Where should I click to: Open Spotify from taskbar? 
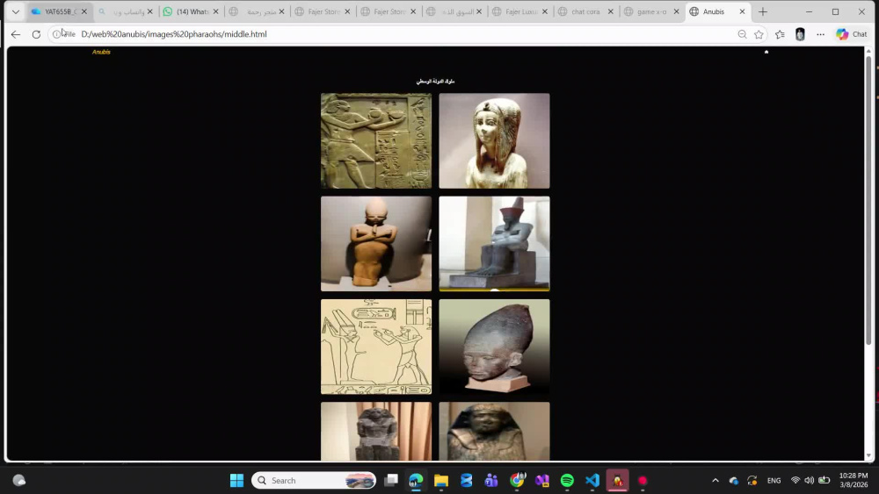[567, 481]
